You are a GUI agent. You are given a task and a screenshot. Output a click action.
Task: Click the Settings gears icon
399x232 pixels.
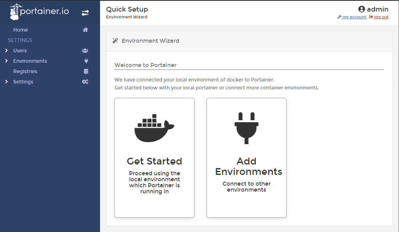[x=85, y=82]
